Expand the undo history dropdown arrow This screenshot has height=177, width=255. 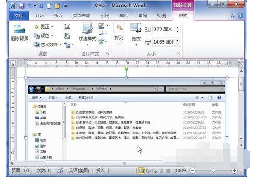(x=35, y=6)
